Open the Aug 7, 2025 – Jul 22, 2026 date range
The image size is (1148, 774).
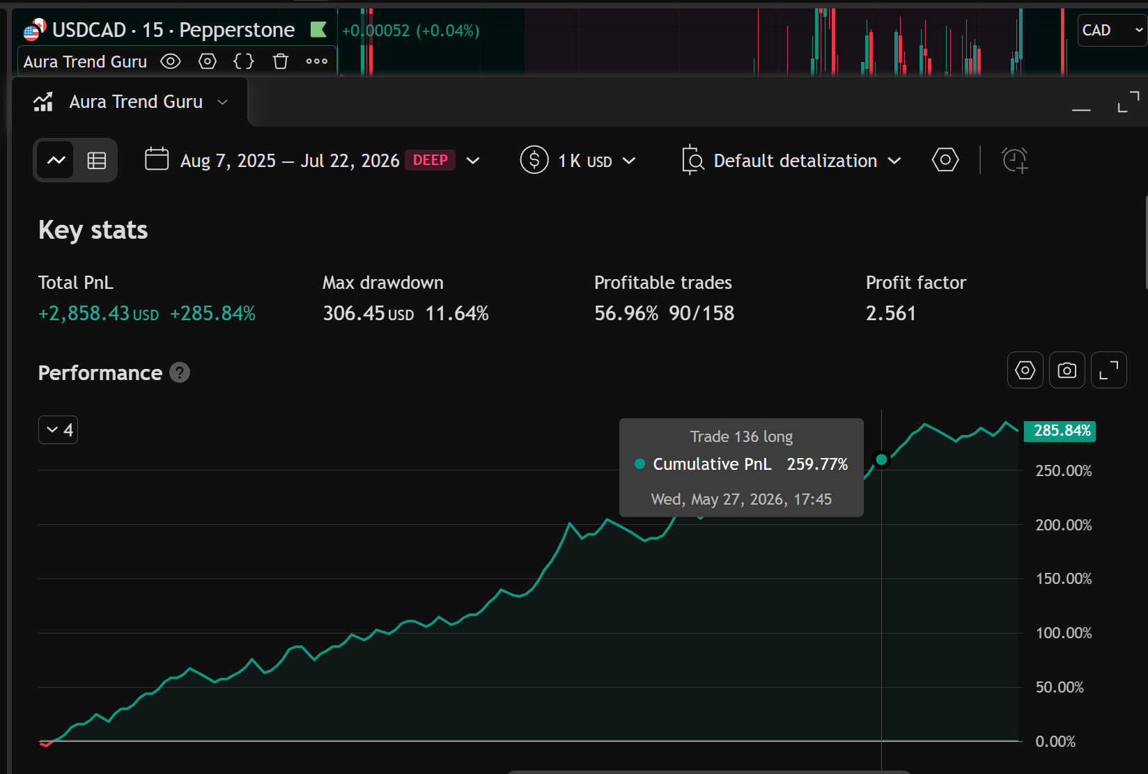[290, 161]
